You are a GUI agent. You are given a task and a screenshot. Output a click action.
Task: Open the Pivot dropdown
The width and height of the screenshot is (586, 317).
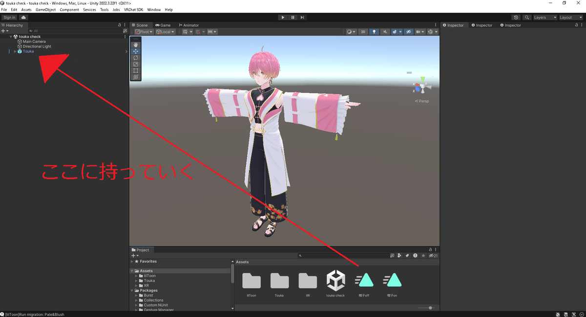(x=143, y=31)
